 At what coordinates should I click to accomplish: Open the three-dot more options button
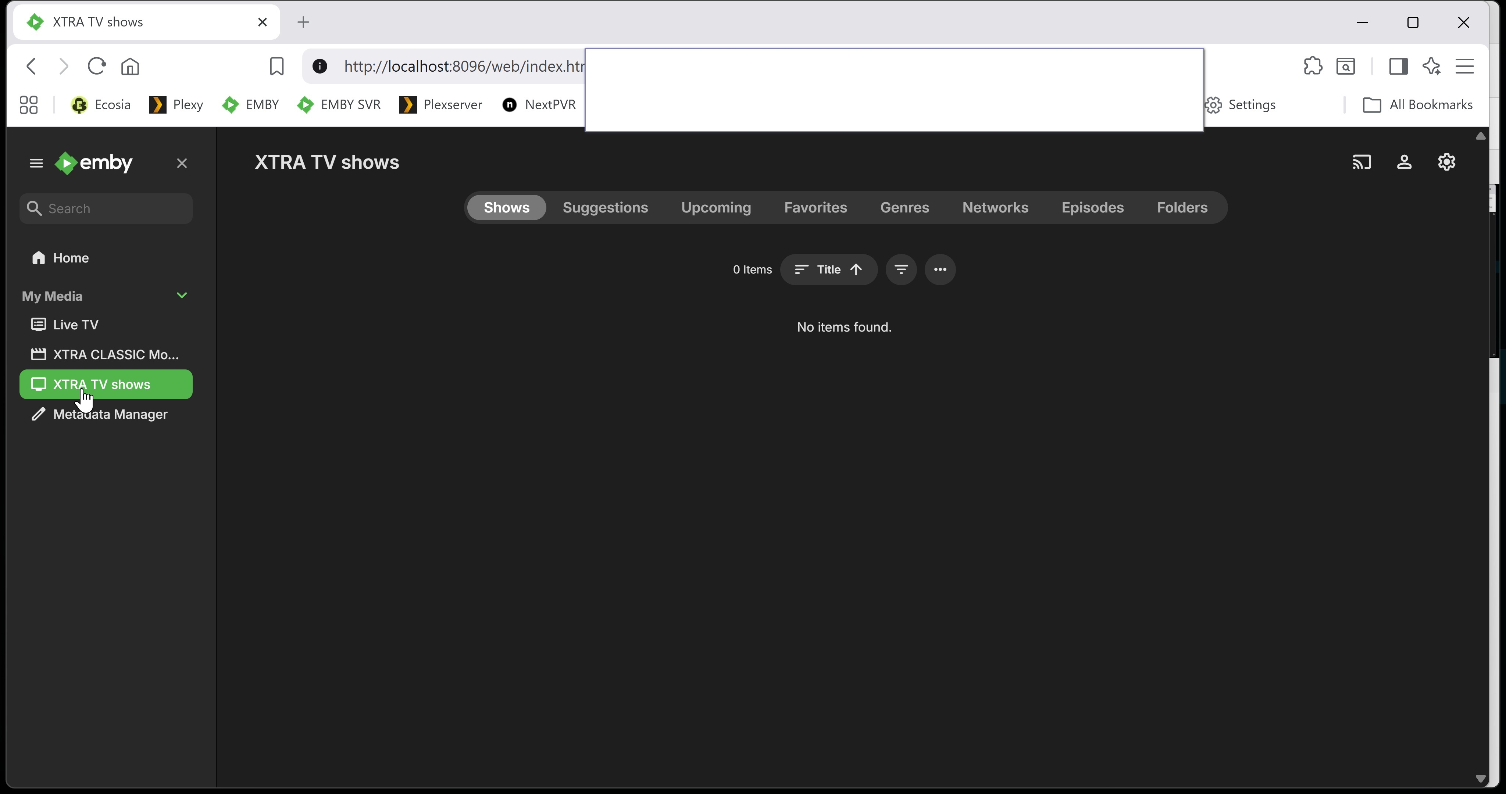940,269
